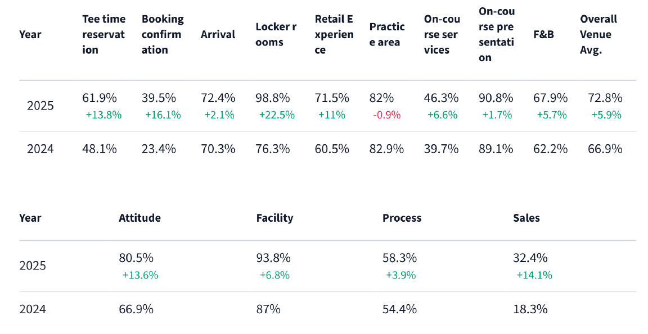Image resolution: width=648 pixels, height=334 pixels.
Task: Click the On-course services column header
Action: (442, 34)
